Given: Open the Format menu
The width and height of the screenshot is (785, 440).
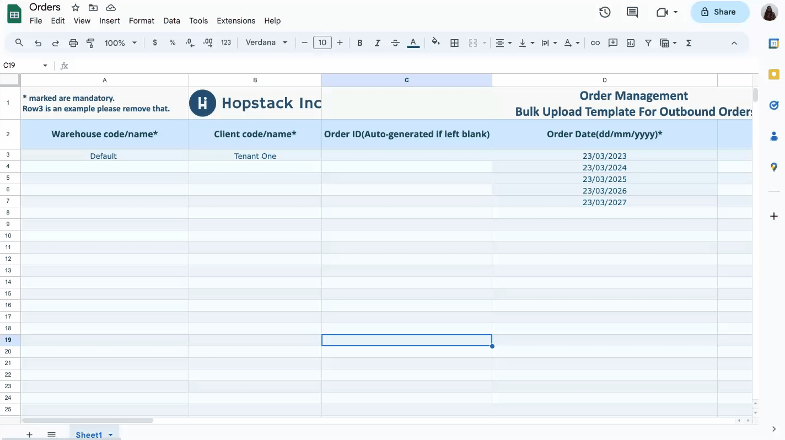Looking at the screenshot, I should coord(141,21).
